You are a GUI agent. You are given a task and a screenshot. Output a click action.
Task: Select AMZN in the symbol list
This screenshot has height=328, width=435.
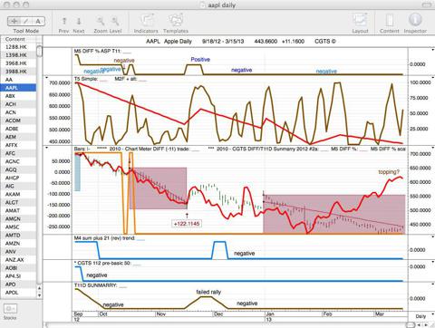click(x=13, y=243)
